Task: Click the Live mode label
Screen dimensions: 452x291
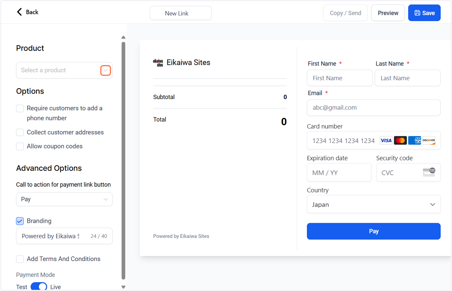Action: 55,287
